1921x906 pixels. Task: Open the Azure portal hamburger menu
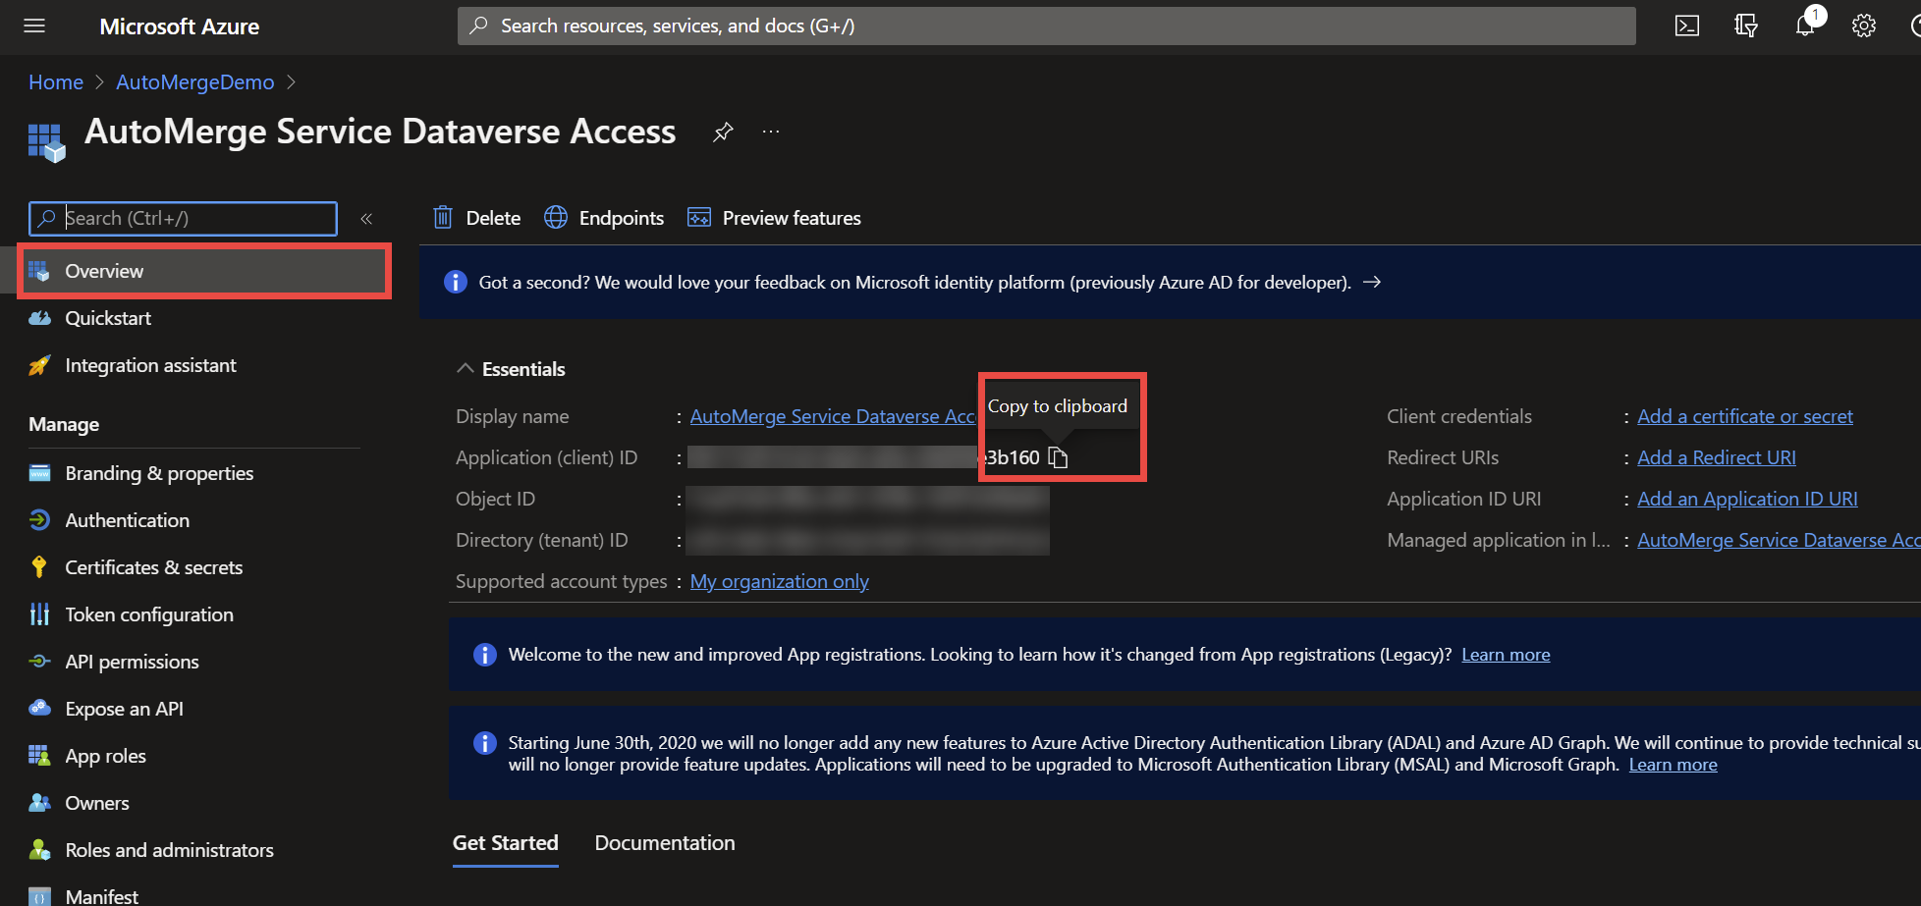34,27
